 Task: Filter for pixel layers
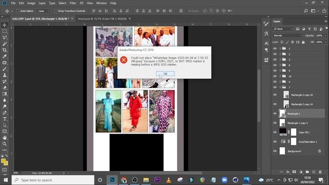pyautogui.click(x=298, y=29)
